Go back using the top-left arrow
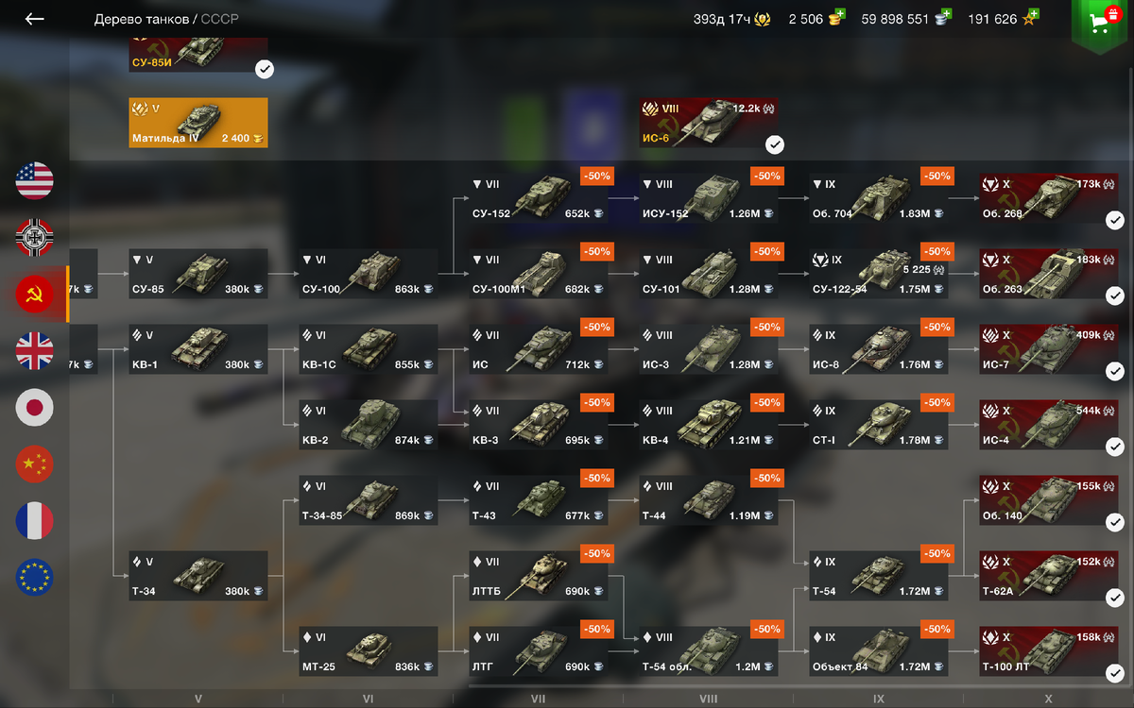The image size is (1134, 708). [x=35, y=19]
